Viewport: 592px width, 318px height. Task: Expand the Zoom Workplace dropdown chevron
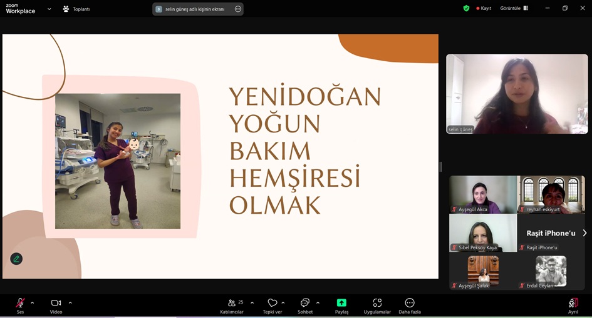(x=49, y=9)
